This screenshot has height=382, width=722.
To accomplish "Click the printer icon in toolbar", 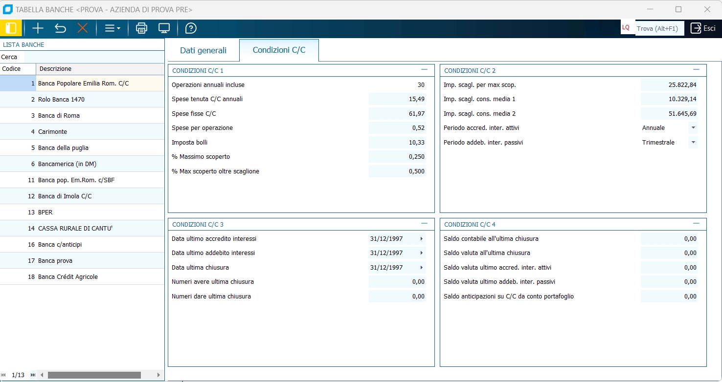I will pos(141,28).
